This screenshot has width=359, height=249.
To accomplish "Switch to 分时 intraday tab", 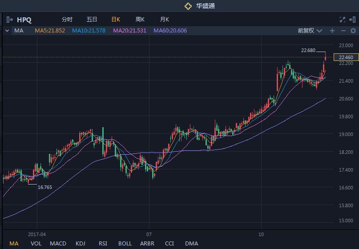I will [67, 20].
